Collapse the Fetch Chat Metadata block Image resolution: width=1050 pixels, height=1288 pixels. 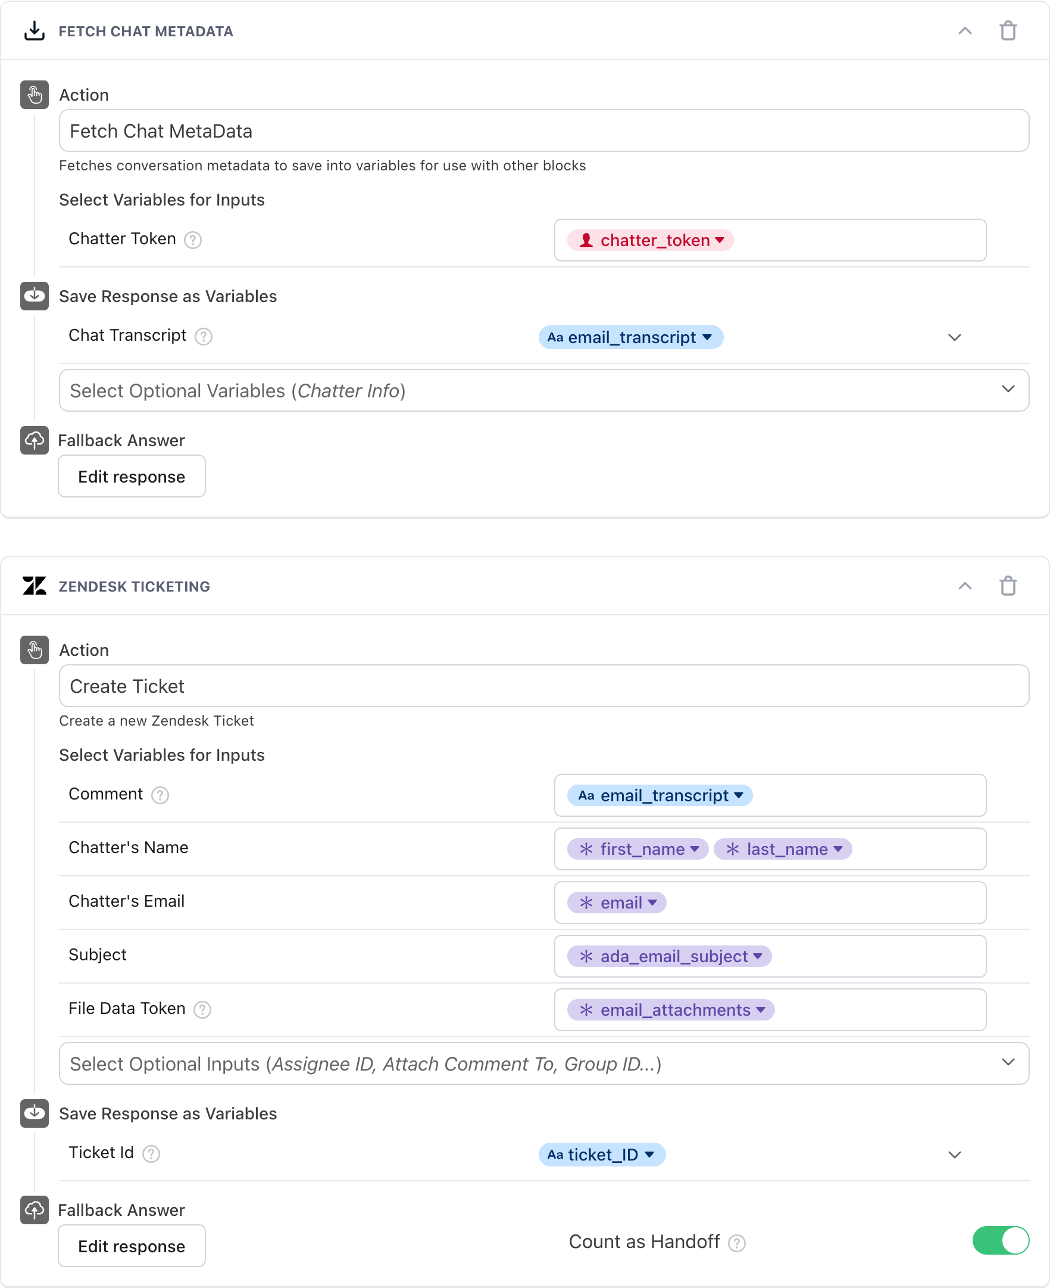click(x=965, y=31)
